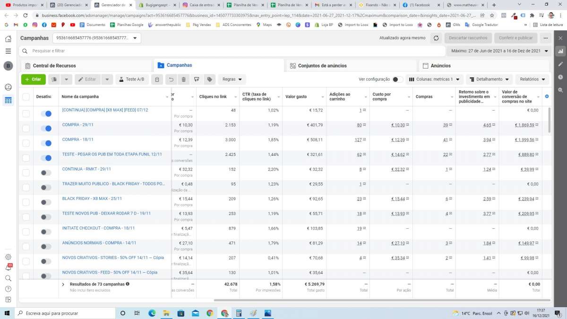Open the B business profile avatar

8,66
